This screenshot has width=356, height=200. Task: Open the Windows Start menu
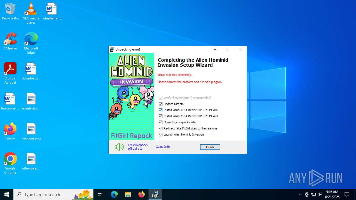click(x=7, y=194)
